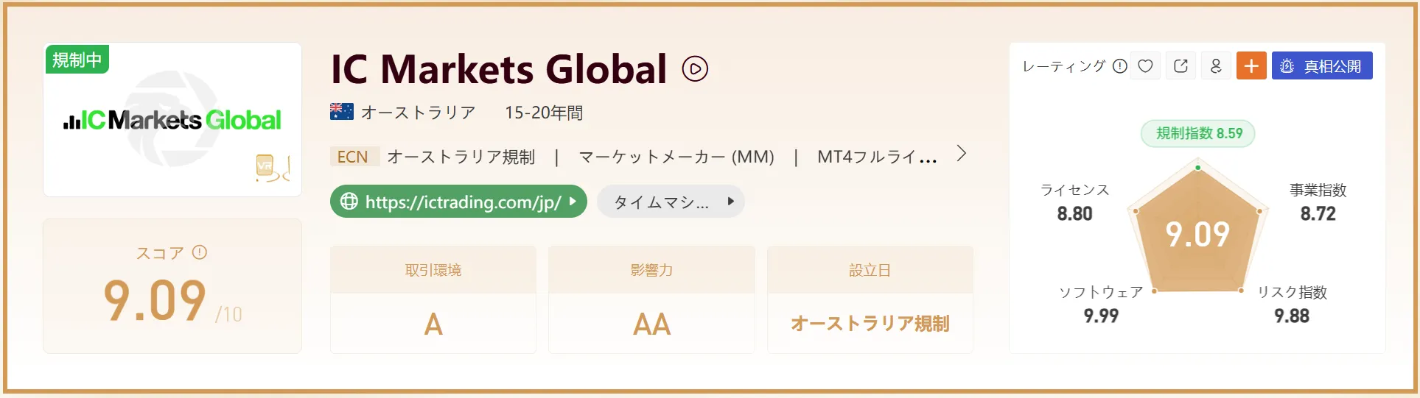Click the user profile icon
1420x398 pixels.
pos(1216,66)
